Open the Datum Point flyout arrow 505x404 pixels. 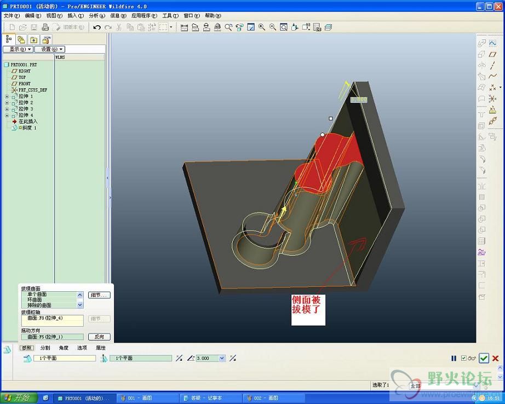click(x=500, y=87)
